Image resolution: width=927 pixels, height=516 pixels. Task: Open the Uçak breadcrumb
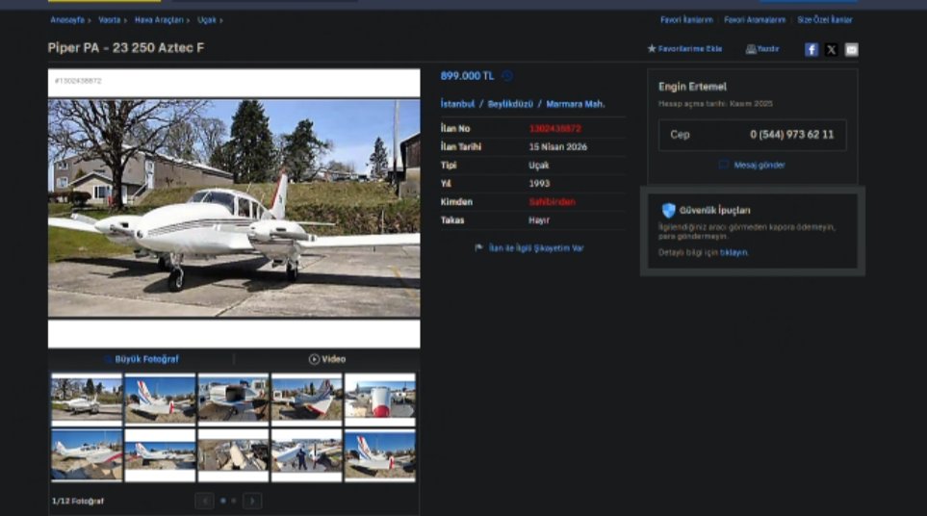(x=207, y=20)
